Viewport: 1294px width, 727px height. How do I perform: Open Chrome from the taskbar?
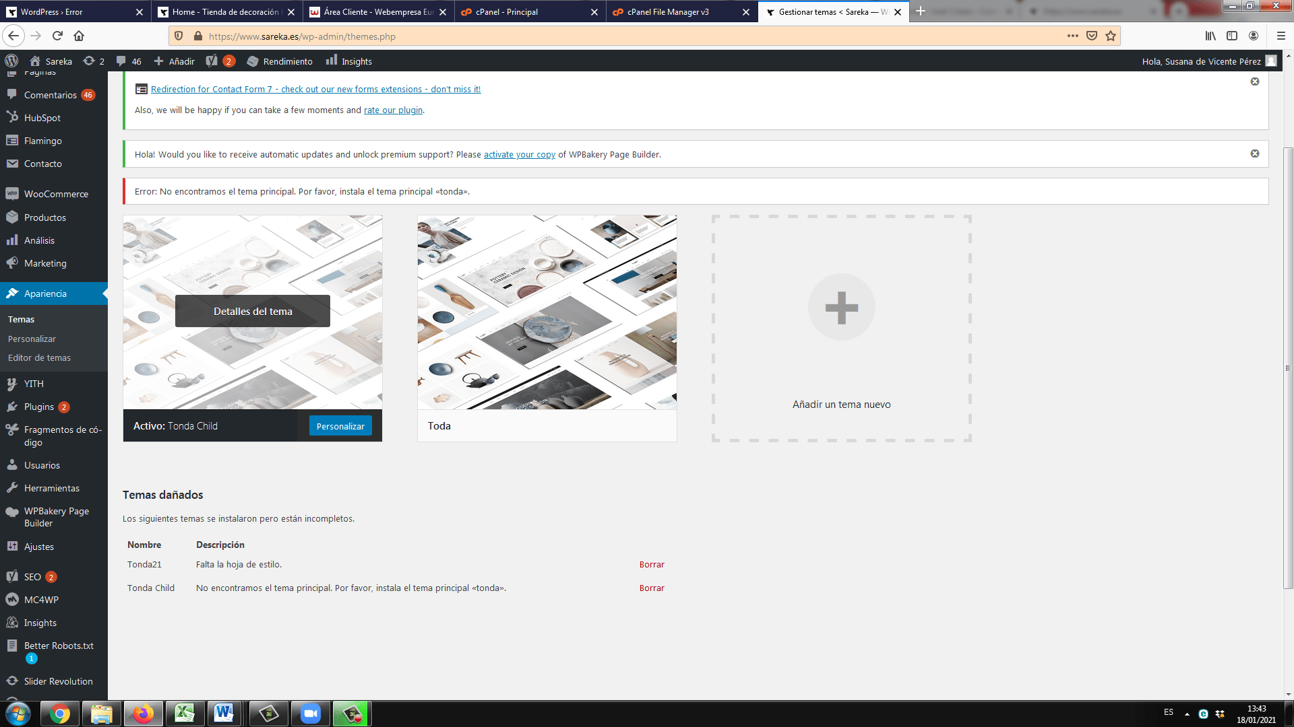pos(60,714)
